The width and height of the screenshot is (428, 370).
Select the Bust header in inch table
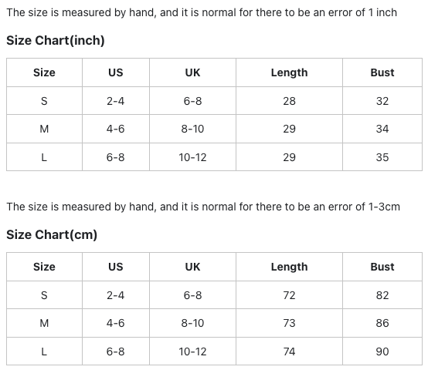coord(382,72)
